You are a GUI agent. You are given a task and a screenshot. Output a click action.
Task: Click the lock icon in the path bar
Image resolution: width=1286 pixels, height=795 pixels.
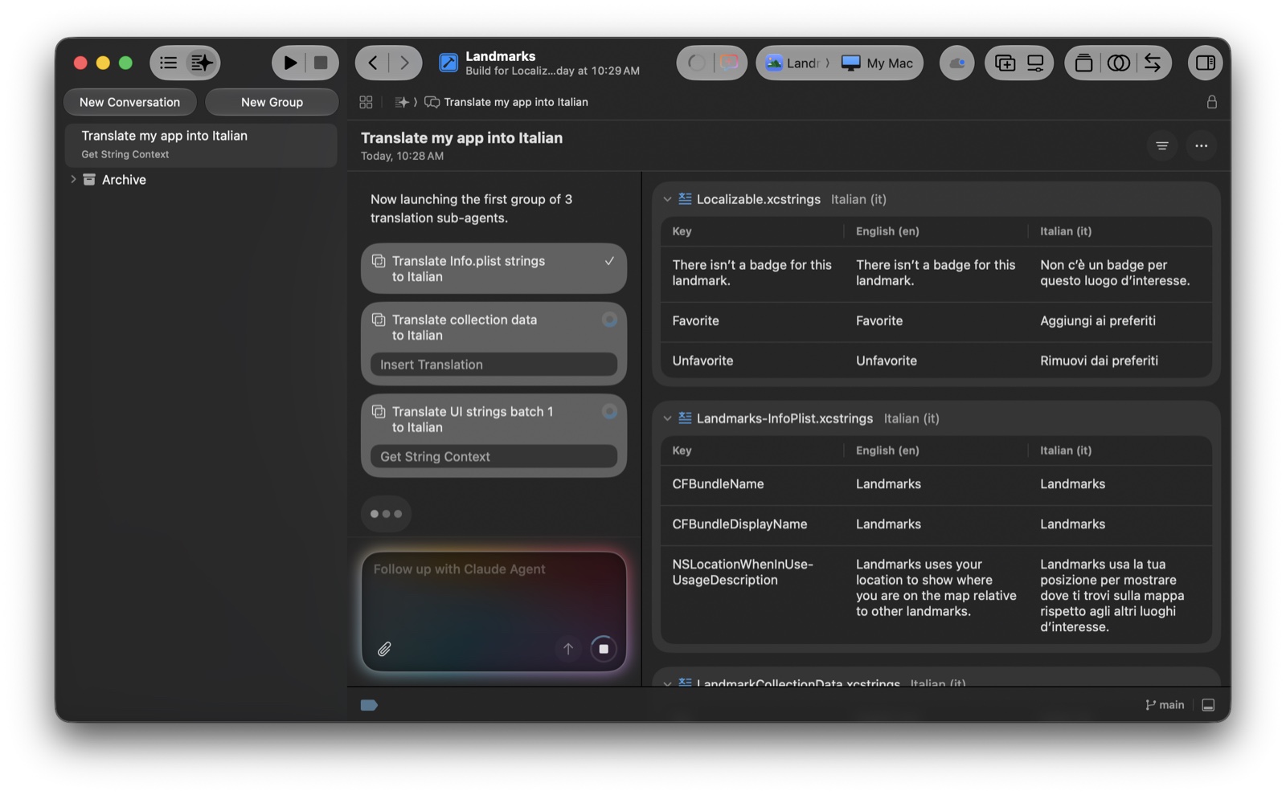[1211, 102]
